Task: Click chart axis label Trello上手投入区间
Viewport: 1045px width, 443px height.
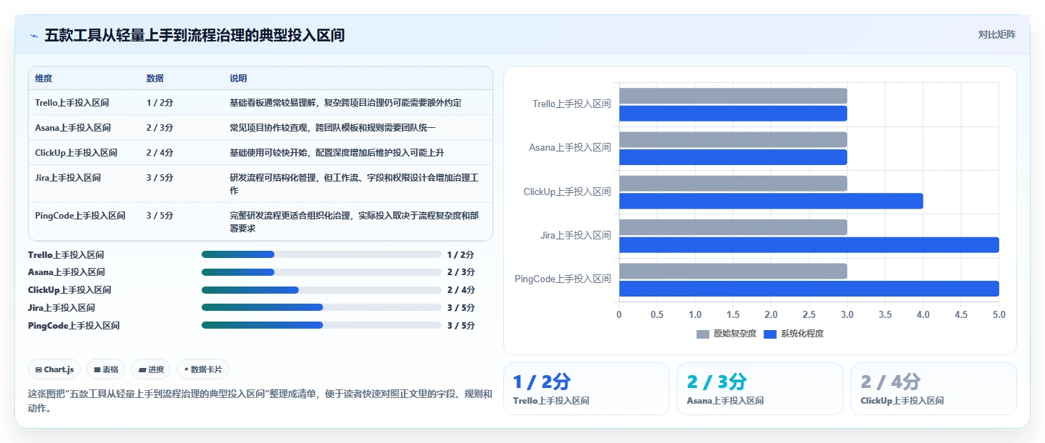Action: click(x=572, y=104)
